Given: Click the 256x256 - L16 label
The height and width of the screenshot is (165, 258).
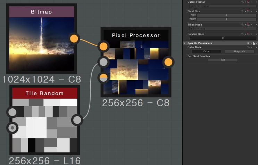Looking at the screenshot, I should (44, 161).
